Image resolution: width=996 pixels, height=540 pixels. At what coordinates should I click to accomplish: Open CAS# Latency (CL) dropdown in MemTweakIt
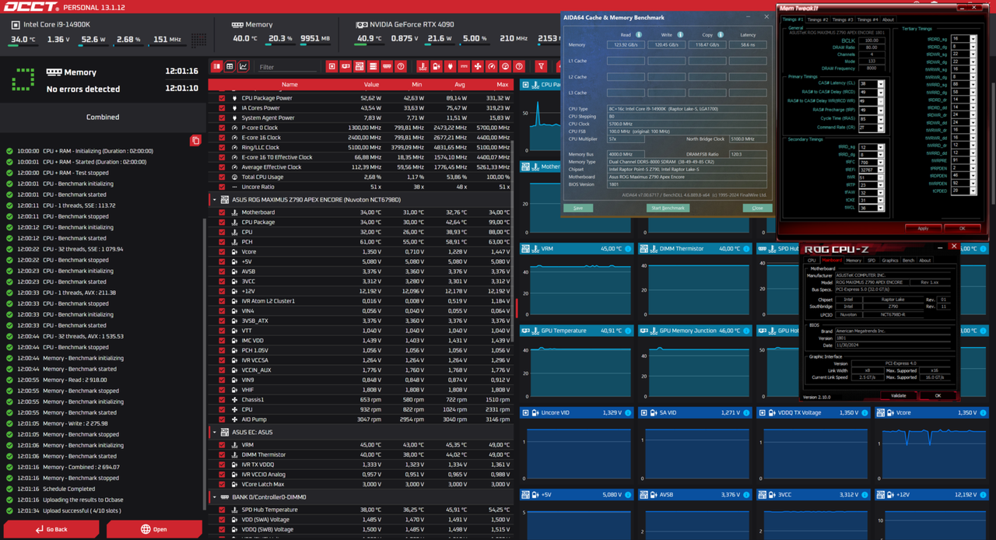(881, 83)
